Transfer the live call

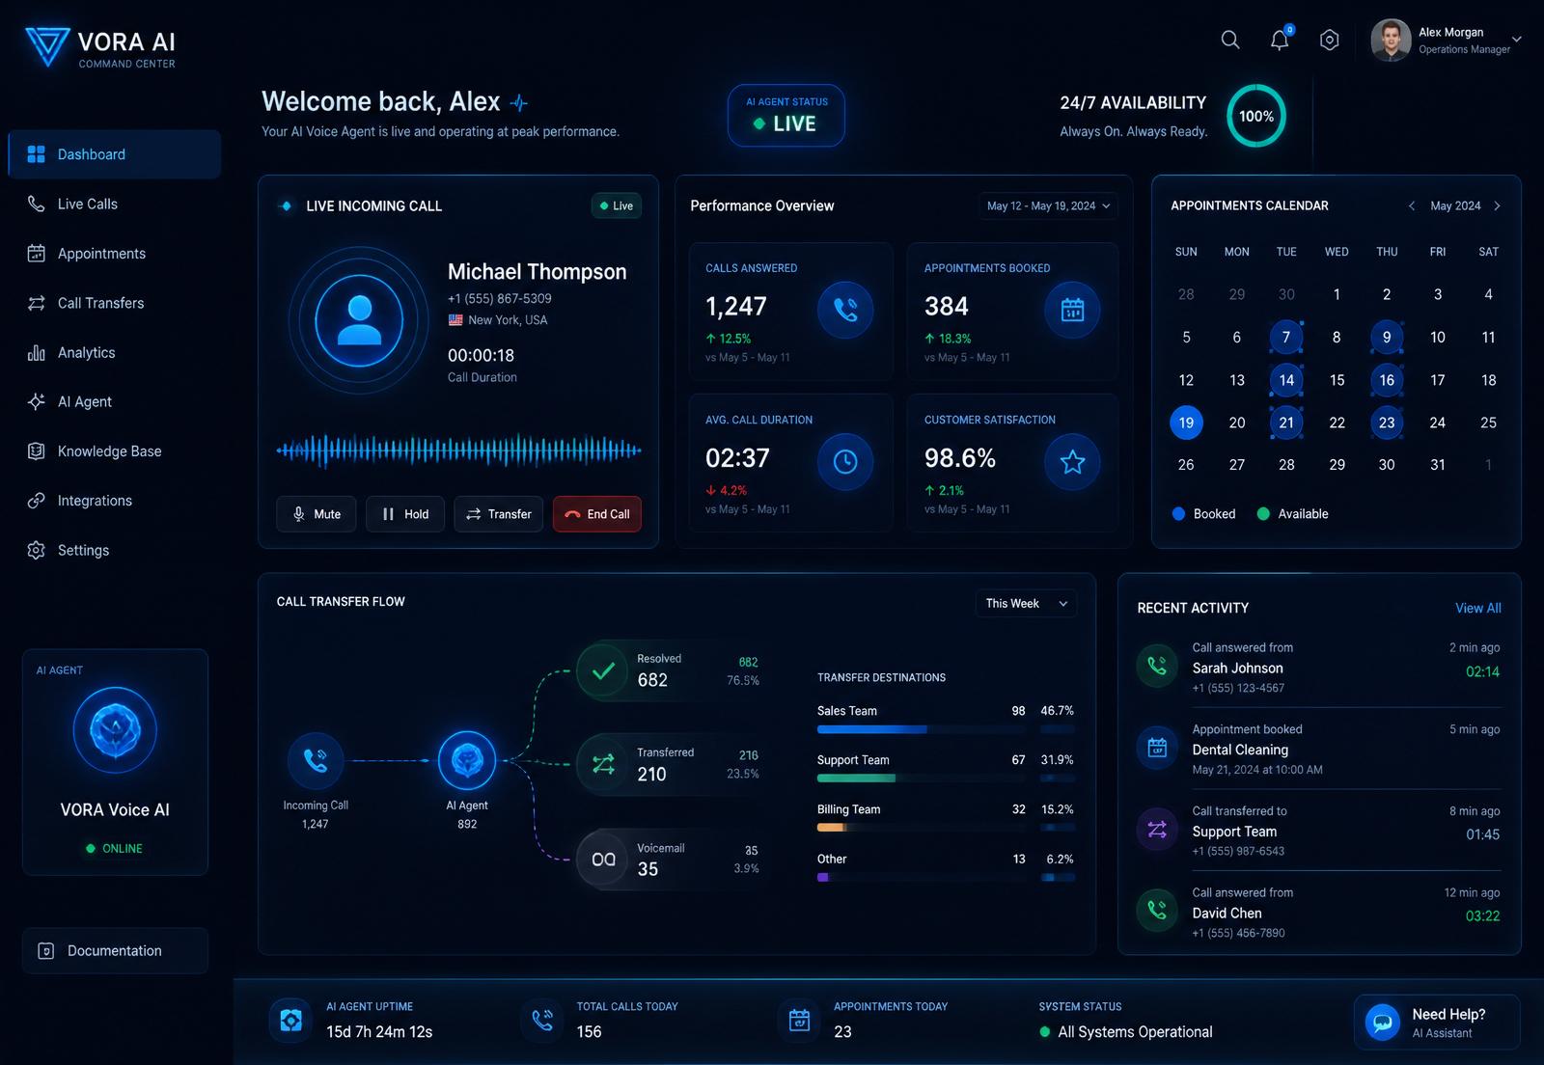(499, 514)
